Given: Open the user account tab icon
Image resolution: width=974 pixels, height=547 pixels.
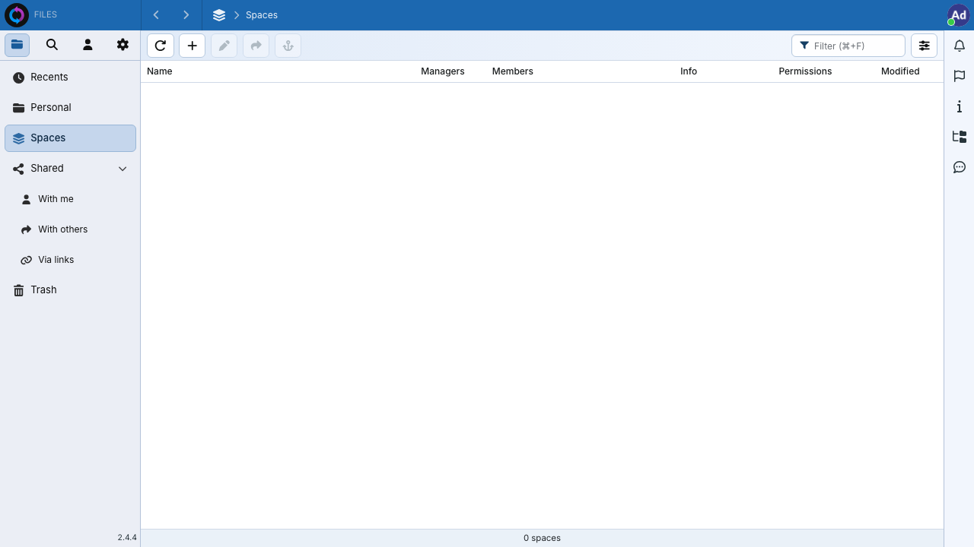Looking at the screenshot, I should [88, 45].
